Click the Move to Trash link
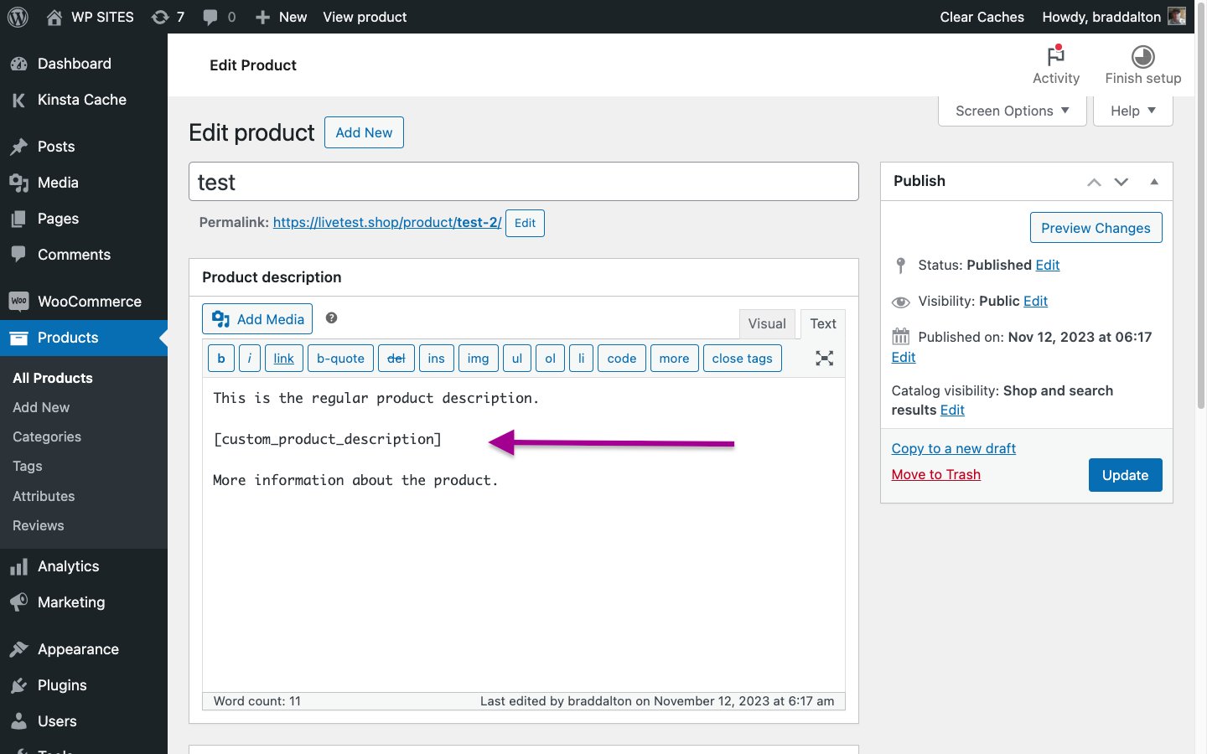 935,475
